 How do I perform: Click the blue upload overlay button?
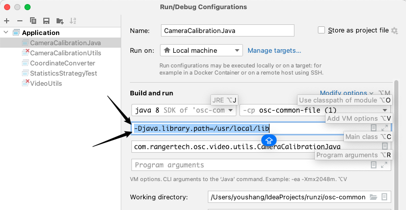point(269,141)
